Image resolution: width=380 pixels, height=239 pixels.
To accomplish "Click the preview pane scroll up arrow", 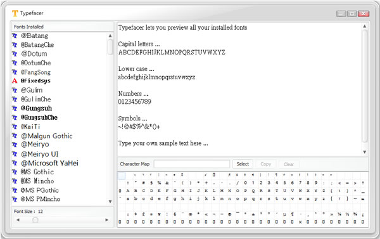I will 365,26.
